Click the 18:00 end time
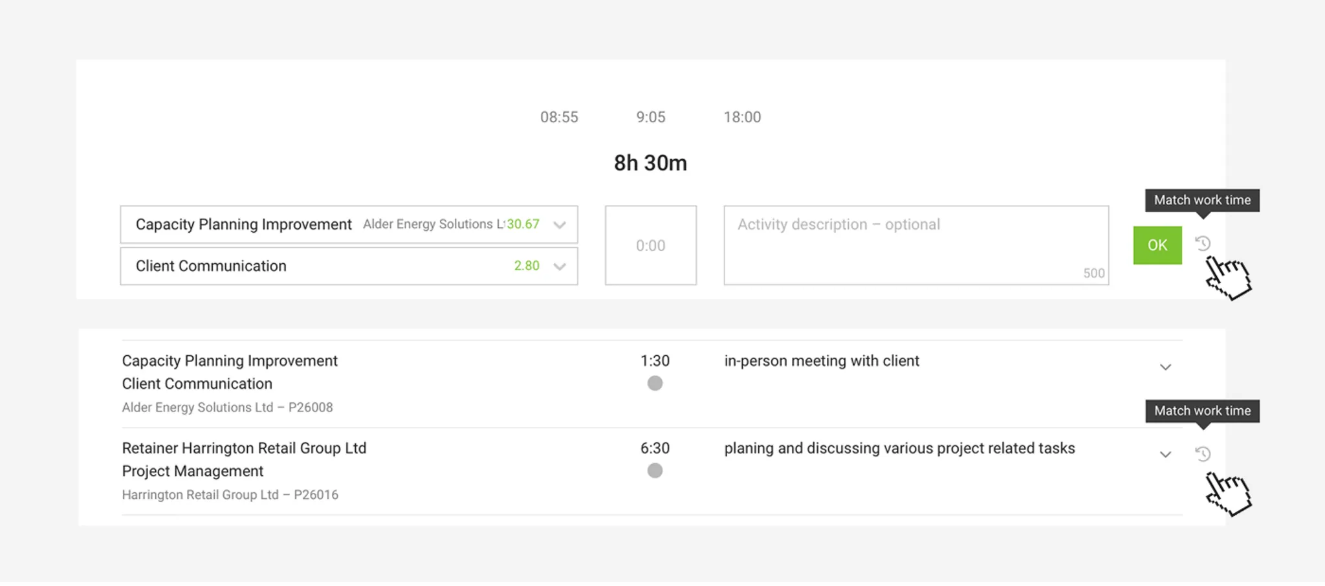Screen dimensions: 1325x586 742,117
